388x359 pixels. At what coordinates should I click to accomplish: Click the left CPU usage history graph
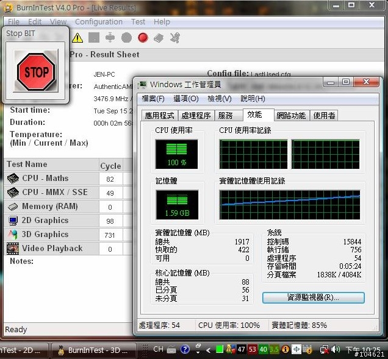pyautogui.click(x=253, y=154)
